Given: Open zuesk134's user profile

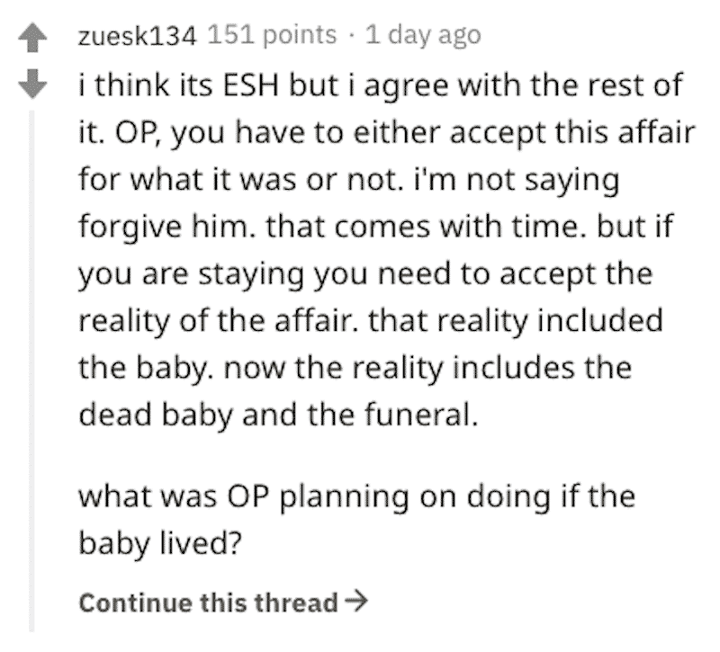Looking at the screenshot, I should (138, 36).
